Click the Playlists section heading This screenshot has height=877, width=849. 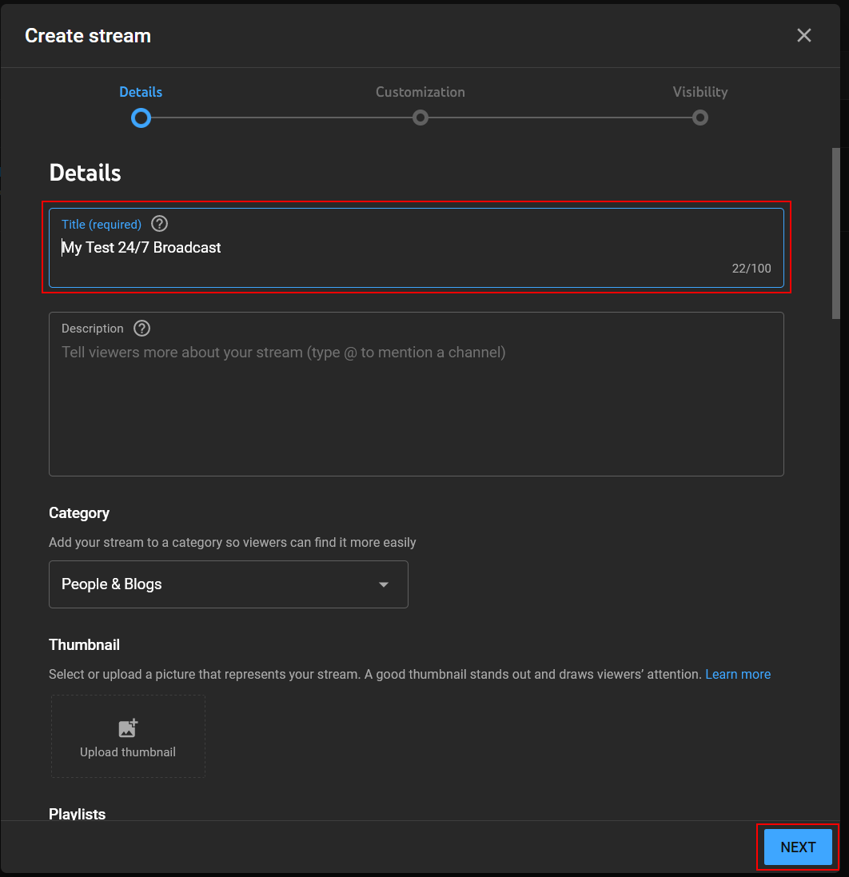coord(78,814)
